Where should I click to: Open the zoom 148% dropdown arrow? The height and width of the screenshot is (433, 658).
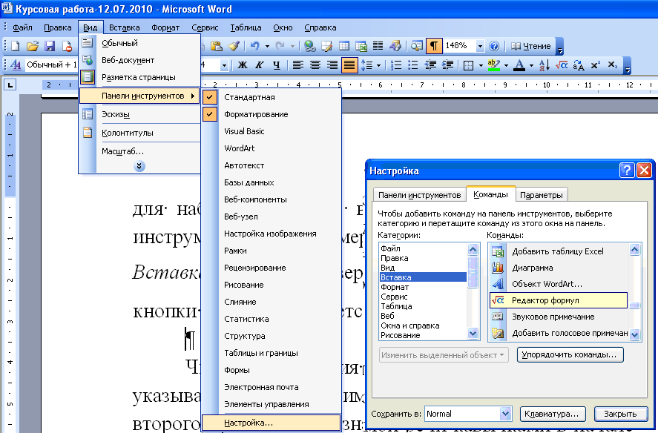(x=480, y=46)
